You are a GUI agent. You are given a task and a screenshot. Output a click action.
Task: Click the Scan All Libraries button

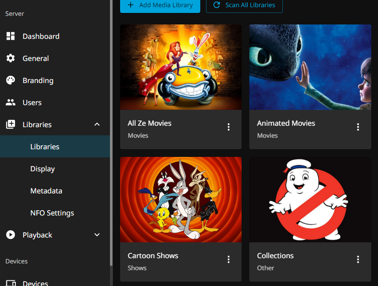click(x=244, y=5)
